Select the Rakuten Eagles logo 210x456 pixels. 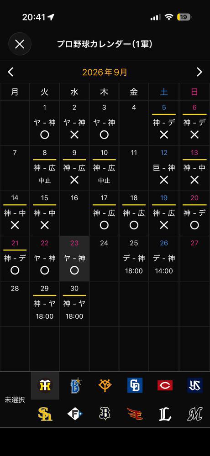135,414
